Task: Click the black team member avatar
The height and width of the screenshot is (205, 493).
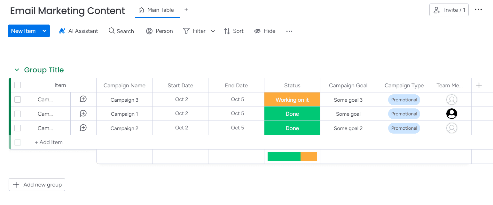Action: point(451,114)
